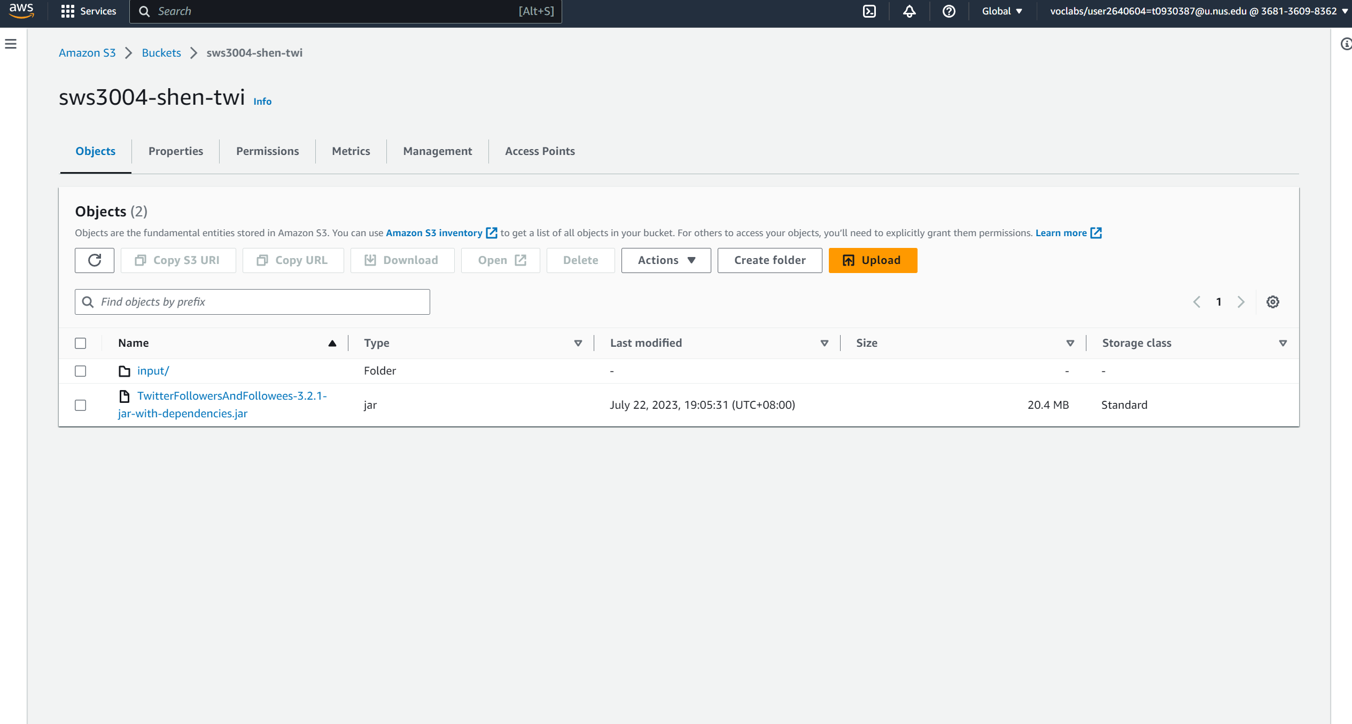Sort by Size column arrow
The image size is (1352, 724).
pyautogui.click(x=1070, y=343)
